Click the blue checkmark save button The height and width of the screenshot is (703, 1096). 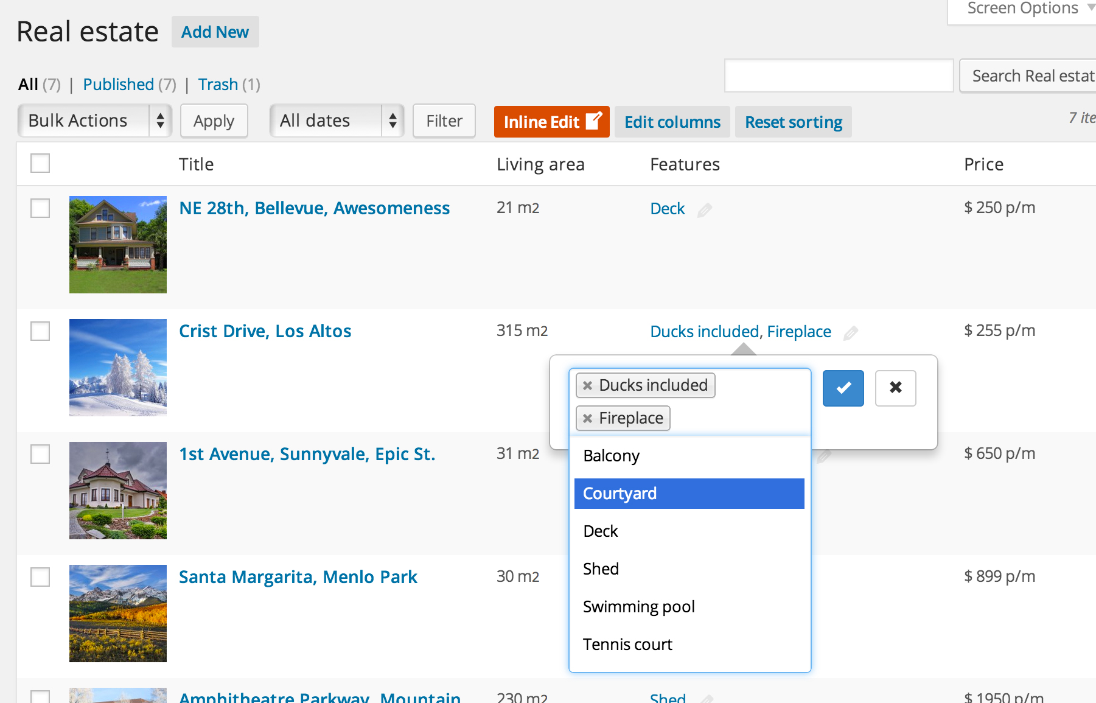(x=843, y=388)
